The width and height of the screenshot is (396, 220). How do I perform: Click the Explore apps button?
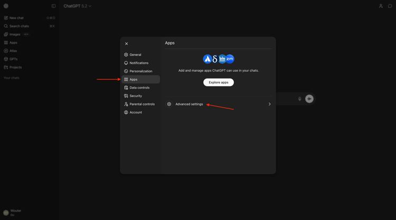coord(219,82)
